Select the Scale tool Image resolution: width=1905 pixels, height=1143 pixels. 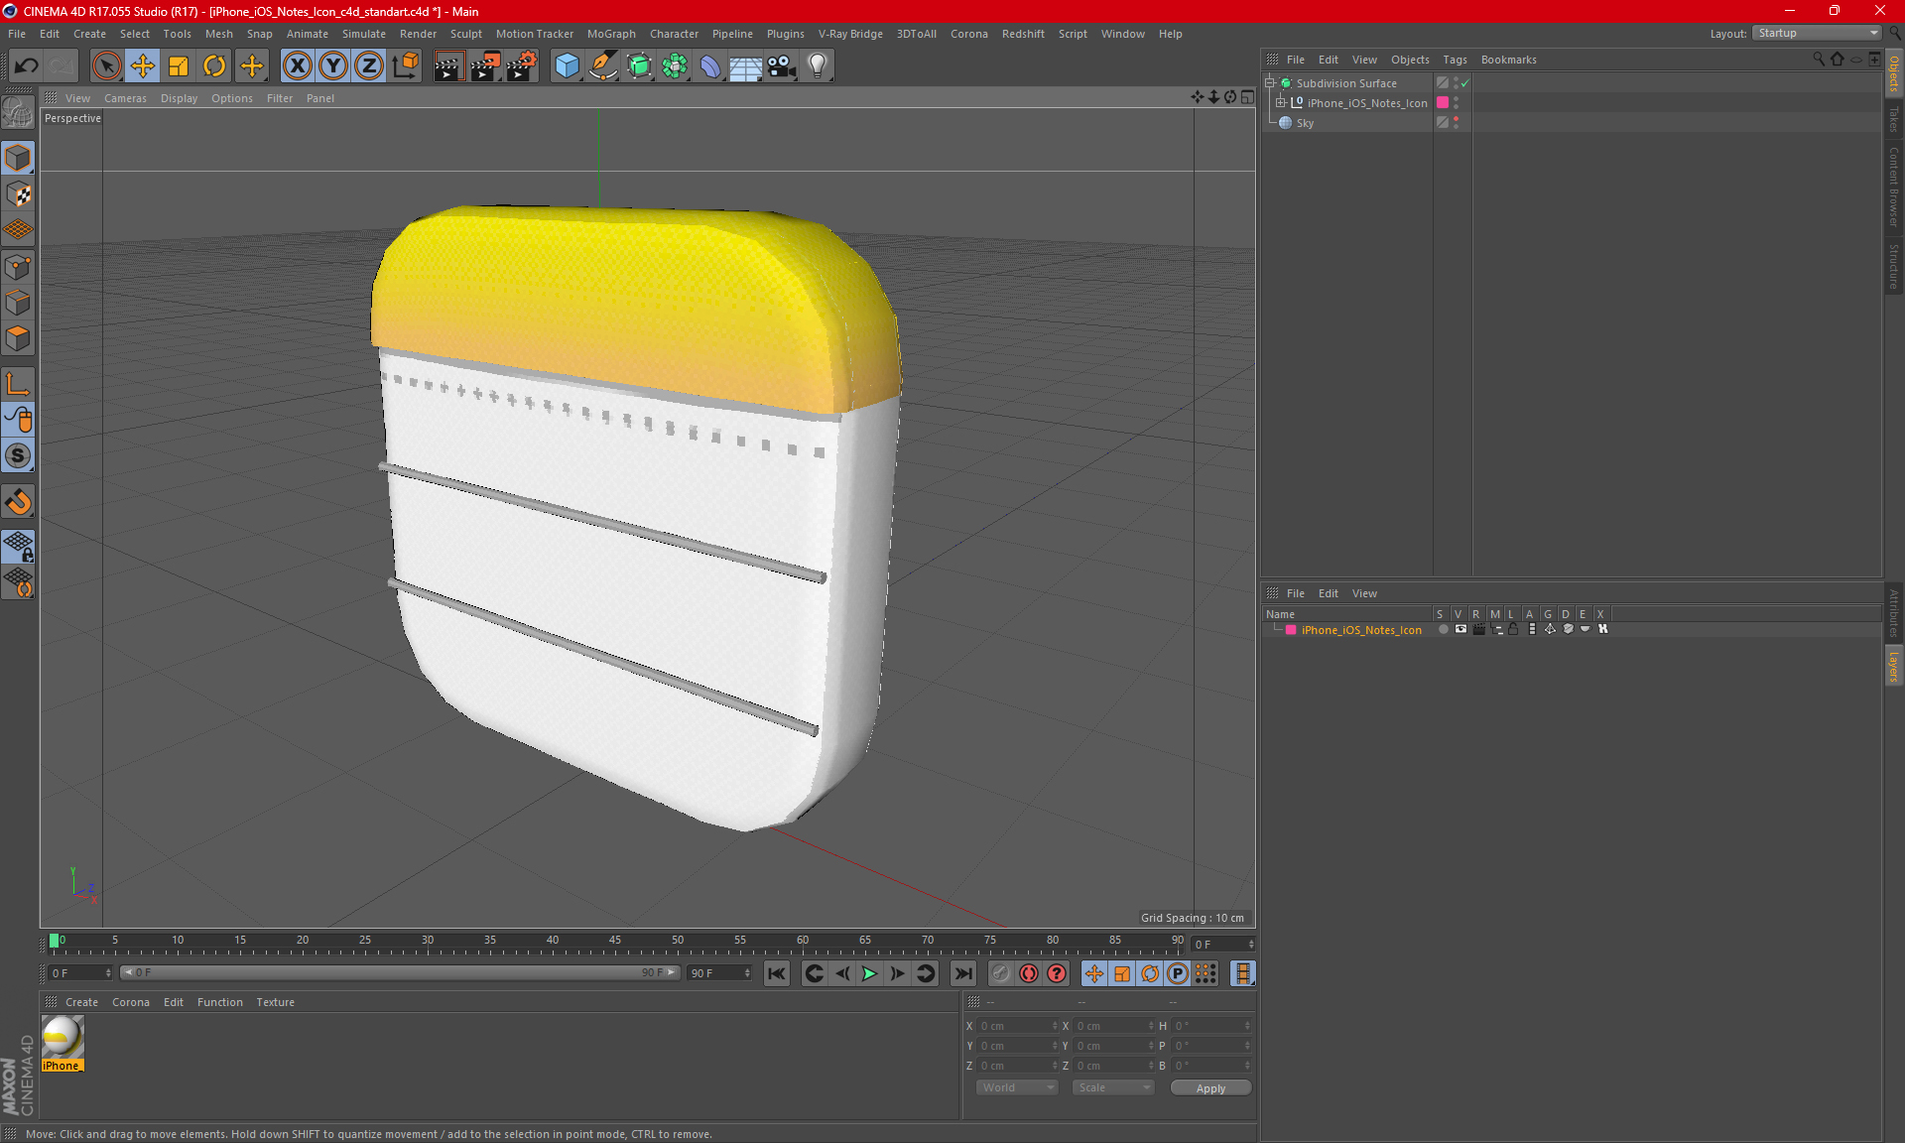pyautogui.click(x=179, y=65)
